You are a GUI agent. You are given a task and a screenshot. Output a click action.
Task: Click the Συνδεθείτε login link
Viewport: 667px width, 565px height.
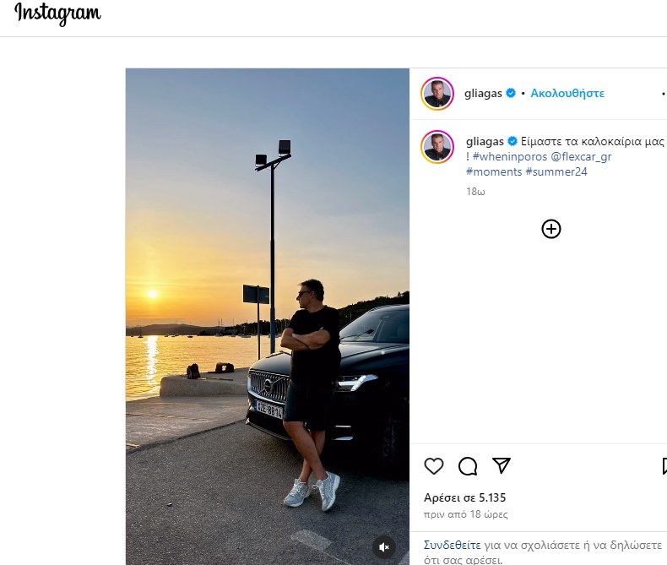(452, 545)
